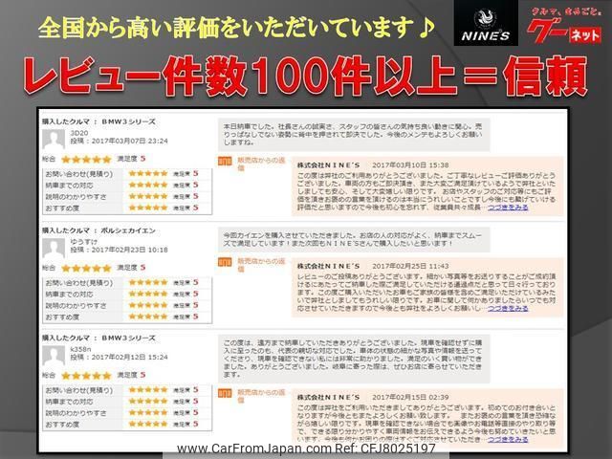Click 株式会社NINE'S in the 03月10日 reply
Viewport: 612px width, 459px height.
click(x=326, y=164)
